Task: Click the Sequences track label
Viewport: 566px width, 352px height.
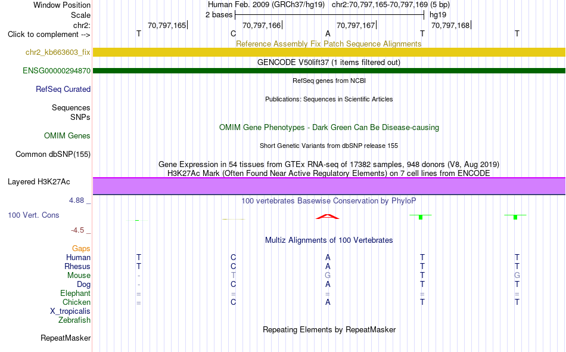Action: point(71,108)
